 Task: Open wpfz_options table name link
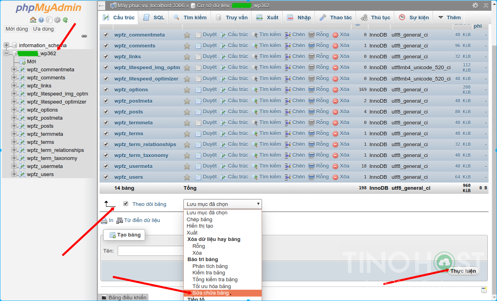coord(131,90)
